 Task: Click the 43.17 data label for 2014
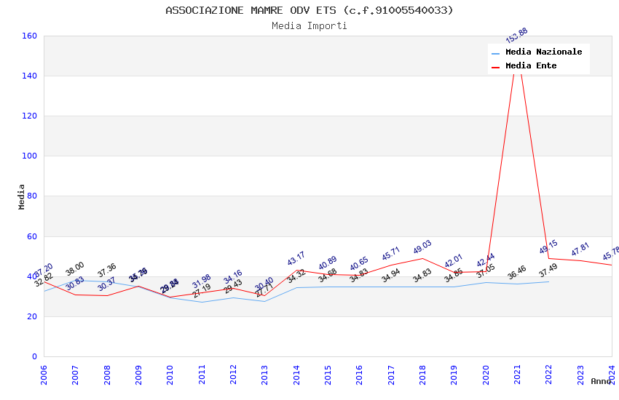pos(296,258)
